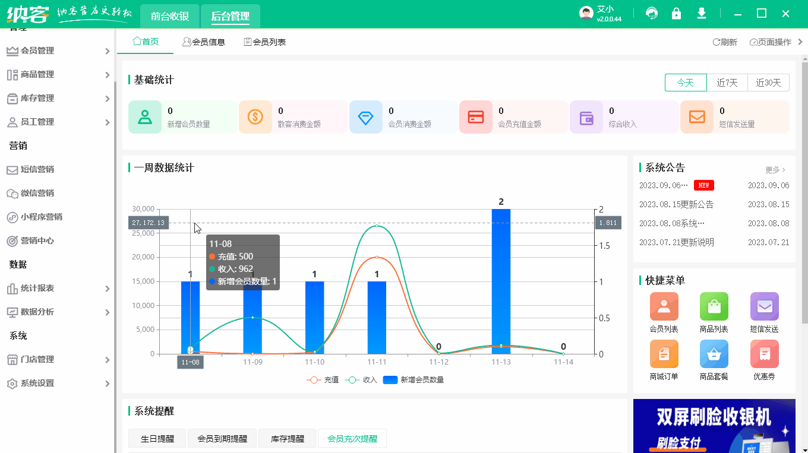Click the 近7天 filter button
This screenshot has width=808, height=453.
[727, 83]
